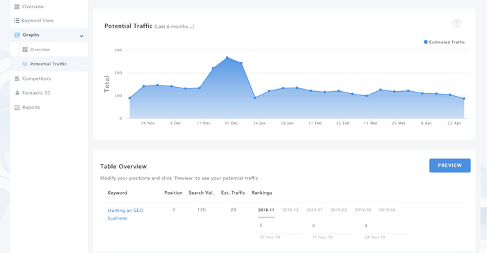
Task: Click the Fantastic 13 lock icon
Action: click(17, 93)
